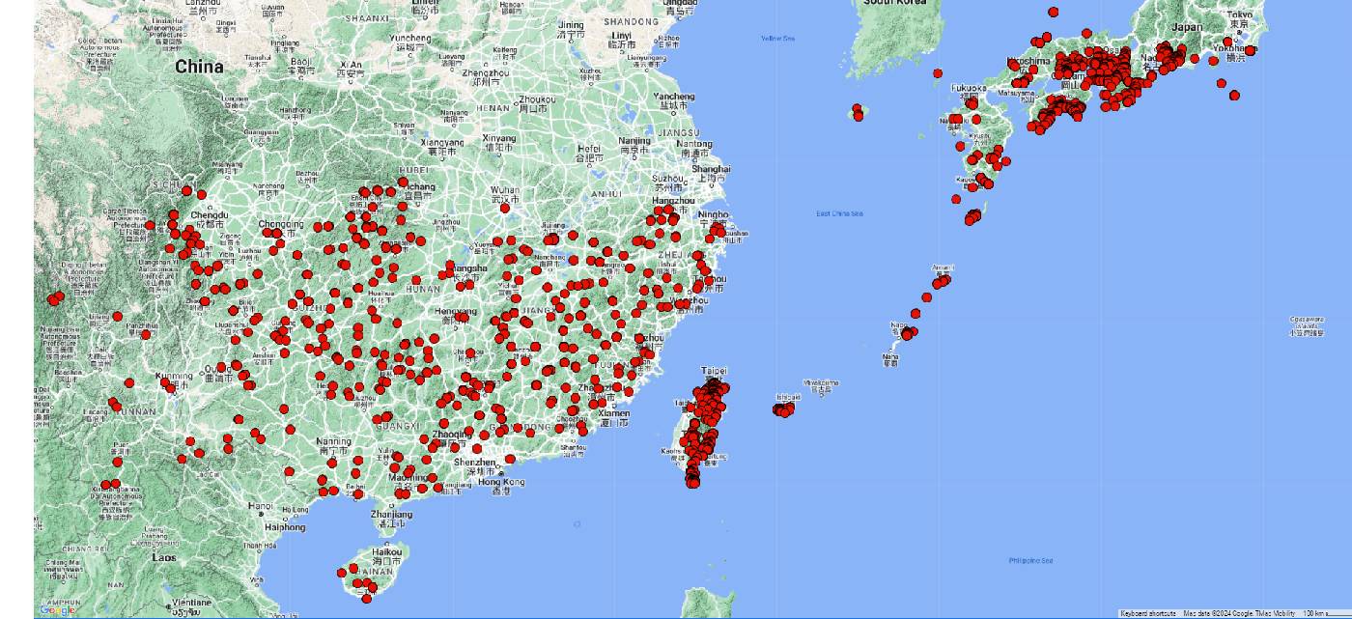Click the Google logo on the map
This screenshot has height=619, width=1352.
pyautogui.click(x=57, y=609)
